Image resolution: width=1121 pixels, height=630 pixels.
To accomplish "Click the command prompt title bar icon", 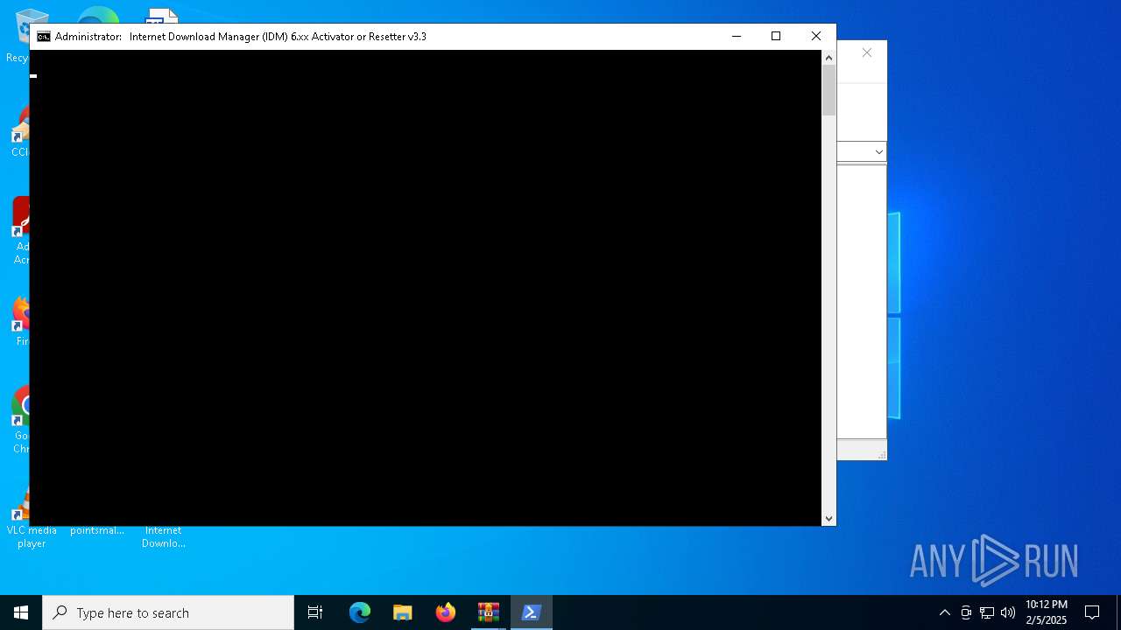I will (x=43, y=37).
